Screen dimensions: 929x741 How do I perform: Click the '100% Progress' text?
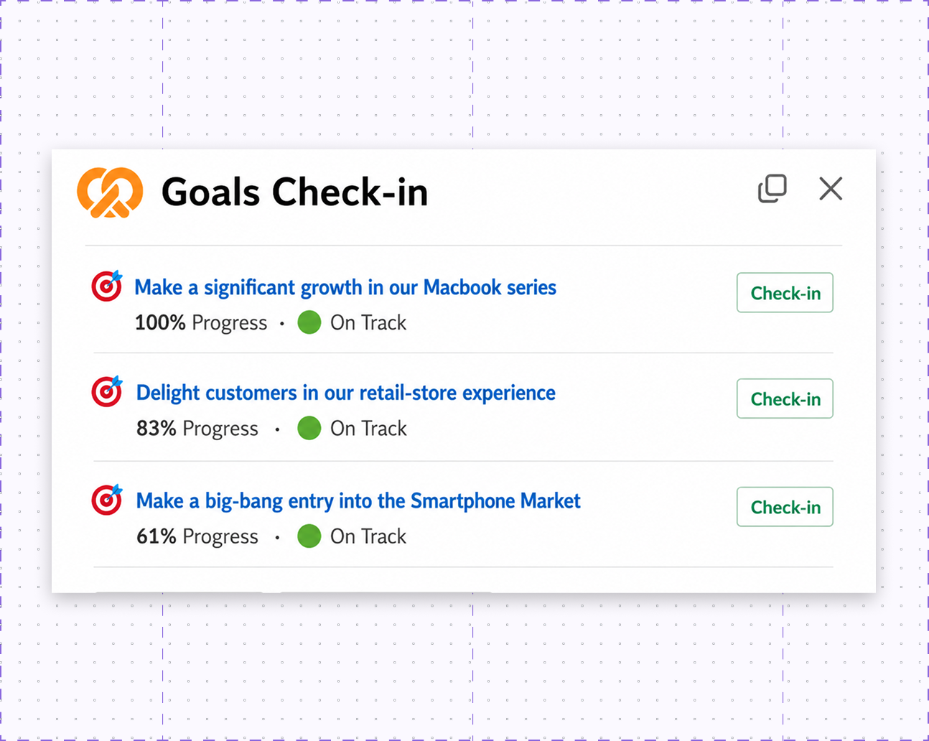coord(201,323)
